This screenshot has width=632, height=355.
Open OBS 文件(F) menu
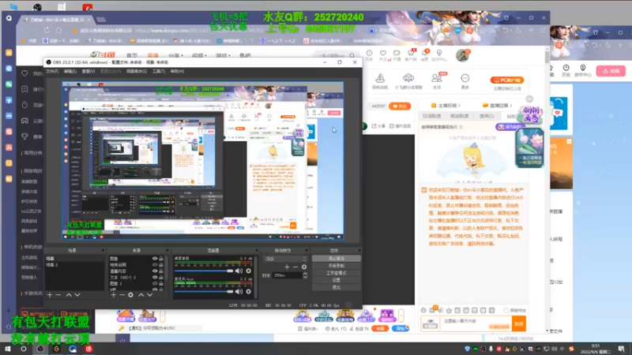[x=52, y=71]
